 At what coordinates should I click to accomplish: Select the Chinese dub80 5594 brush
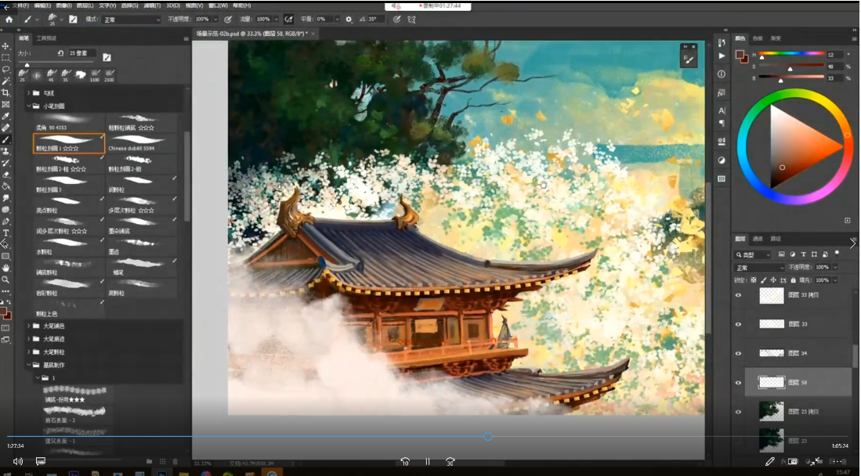142,143
